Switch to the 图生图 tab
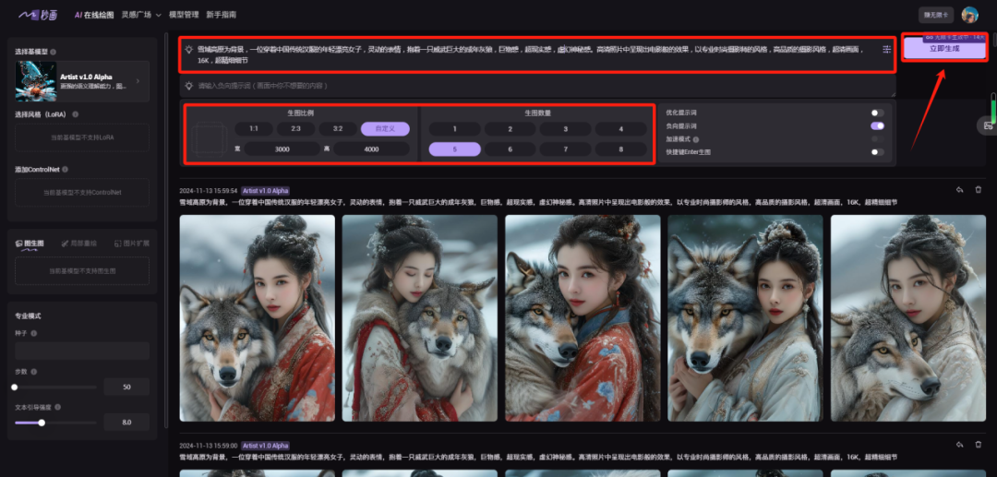Viewport: 997px width, 477px height. tap(30, 244)
